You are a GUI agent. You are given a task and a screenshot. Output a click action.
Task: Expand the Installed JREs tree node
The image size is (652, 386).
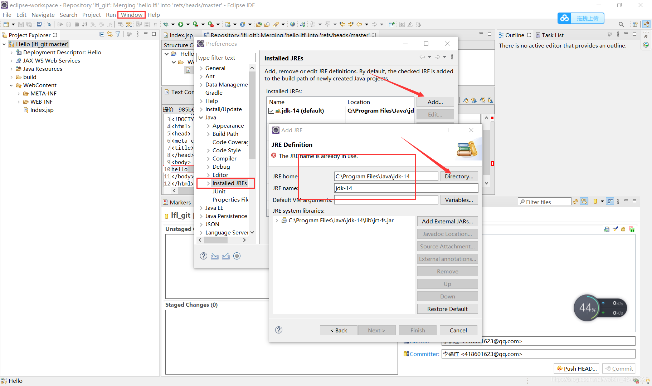point(208,183)
